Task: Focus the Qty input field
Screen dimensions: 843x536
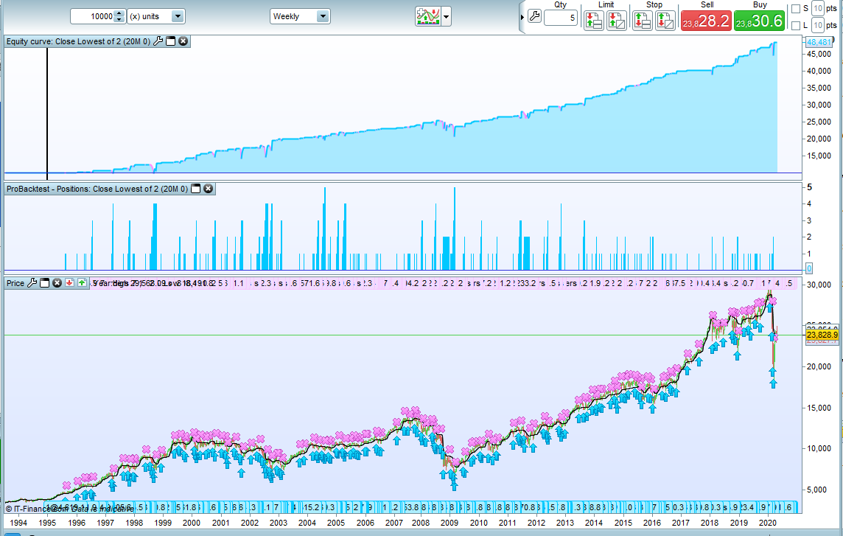Action: 561,18
